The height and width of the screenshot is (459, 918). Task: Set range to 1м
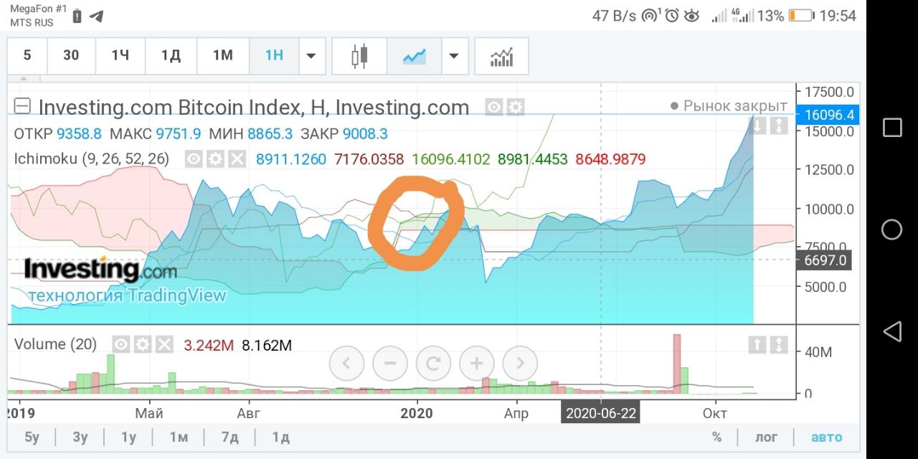pyautogui.click(x=179, y=437)
